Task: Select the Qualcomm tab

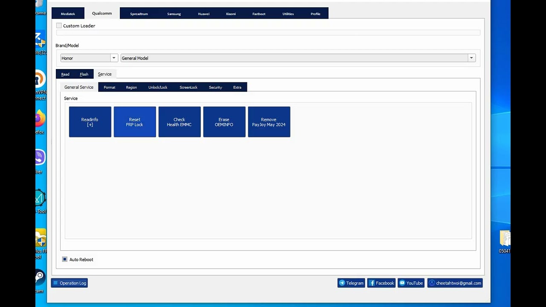Action: click(102, 13)
